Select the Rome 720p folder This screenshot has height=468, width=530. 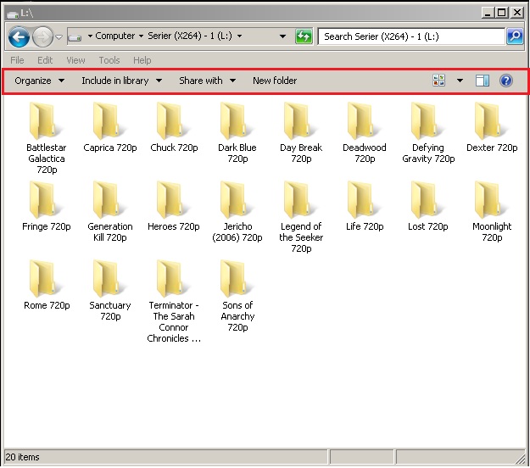(47, 285)
